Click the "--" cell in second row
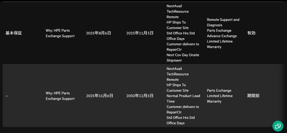The image size is (287, 133). pyautogui.click(x=7, y=96)
